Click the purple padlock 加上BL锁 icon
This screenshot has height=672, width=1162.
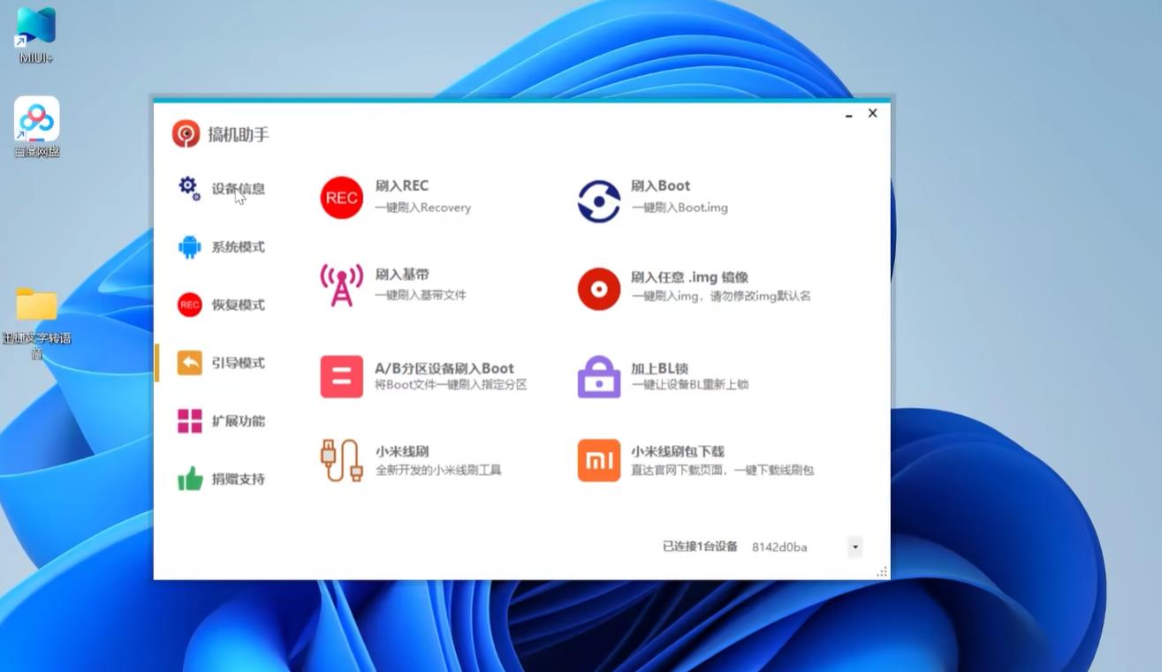[598, 377]
